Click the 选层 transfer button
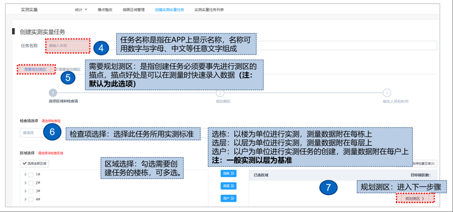This screenshot has width=453, height=212. [x=229, y=186]
